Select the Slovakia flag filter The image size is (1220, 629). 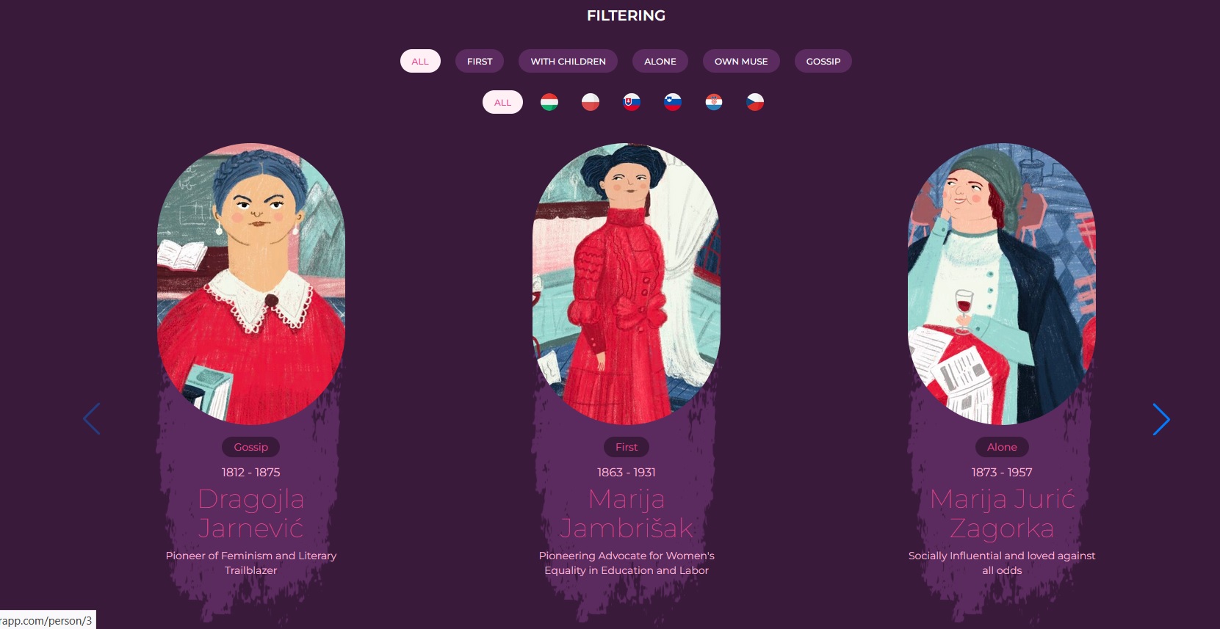[x=632, y=102]
